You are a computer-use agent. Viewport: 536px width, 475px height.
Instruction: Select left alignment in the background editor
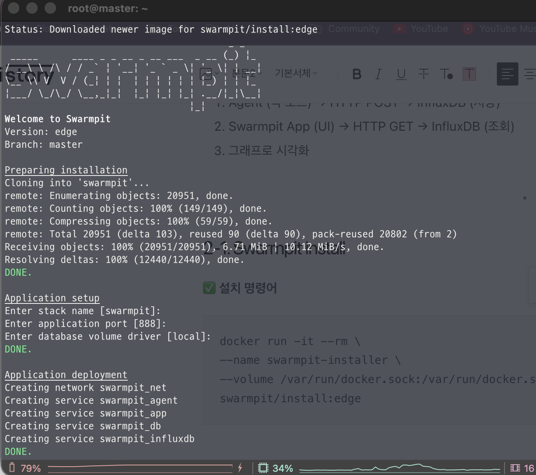click(508, 74)
